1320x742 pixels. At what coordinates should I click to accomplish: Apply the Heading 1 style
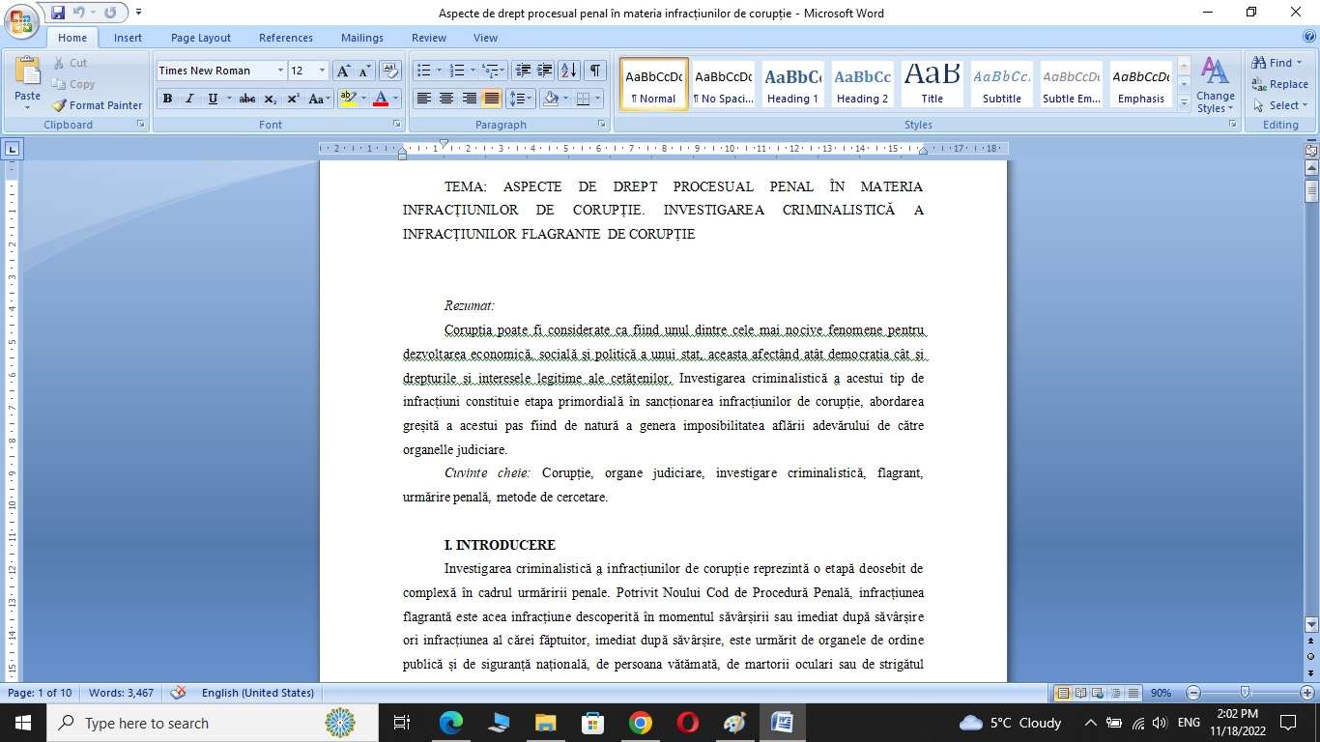792,83
